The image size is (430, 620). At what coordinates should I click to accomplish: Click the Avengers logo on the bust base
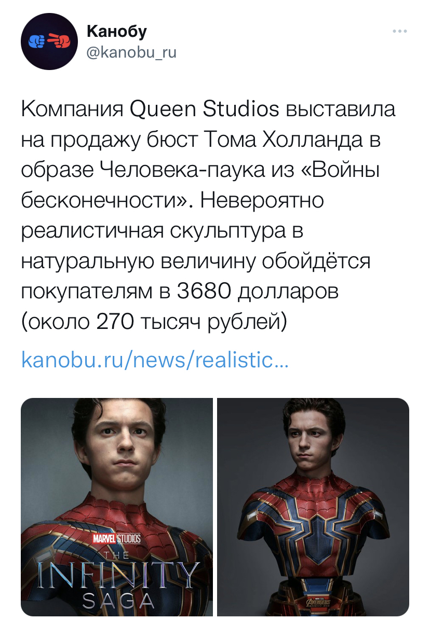pyautogui.click(x=318, y=602)
